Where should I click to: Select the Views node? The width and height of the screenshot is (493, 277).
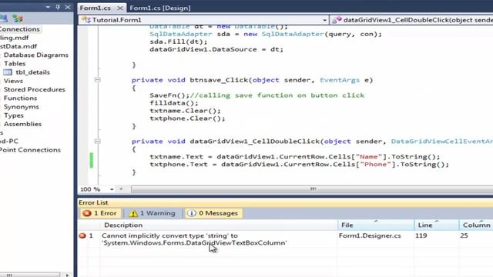pyautogui.click(x=13, y=81)
